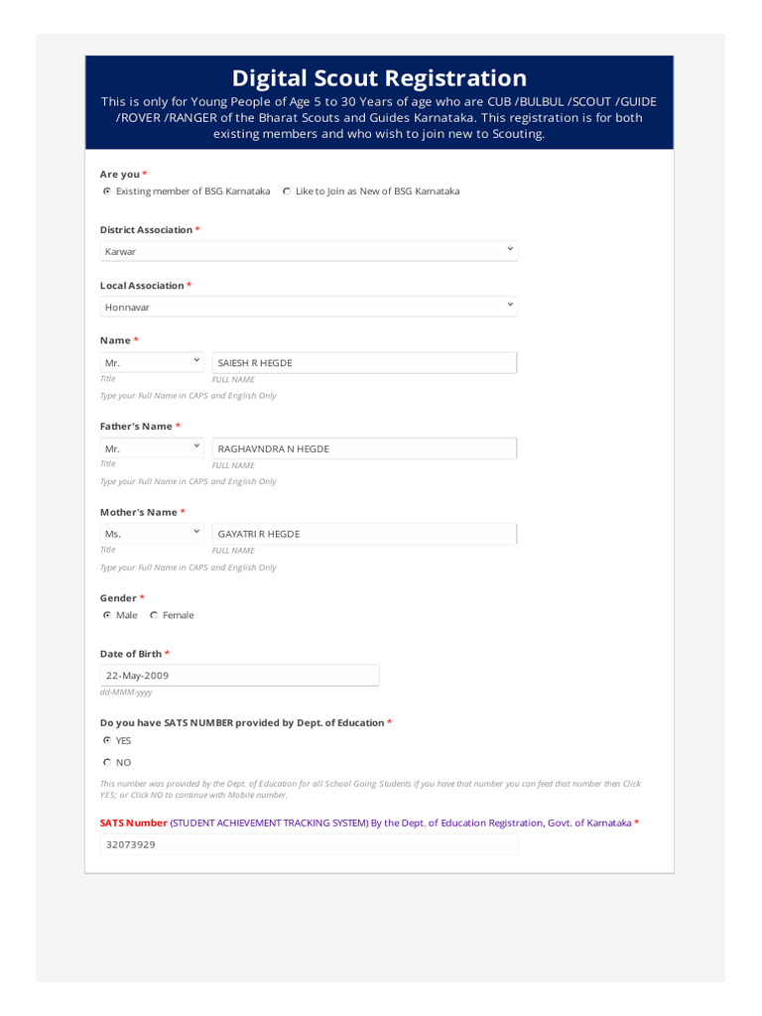
Task: Click the chevron arrow on District Association
Action: click(x=510, y=249)
